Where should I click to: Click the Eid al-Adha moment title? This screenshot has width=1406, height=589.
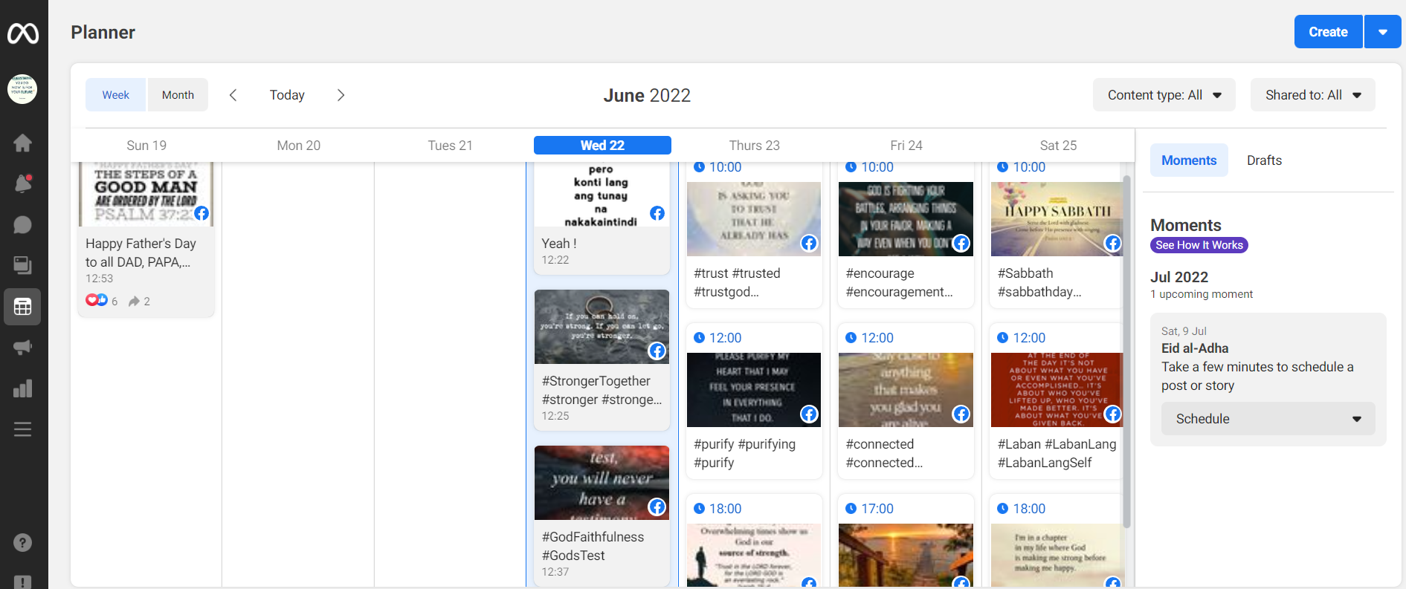(1195, 348)
